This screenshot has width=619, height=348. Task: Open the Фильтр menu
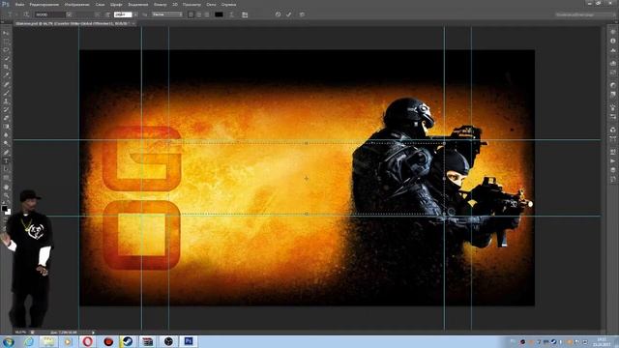160,4
